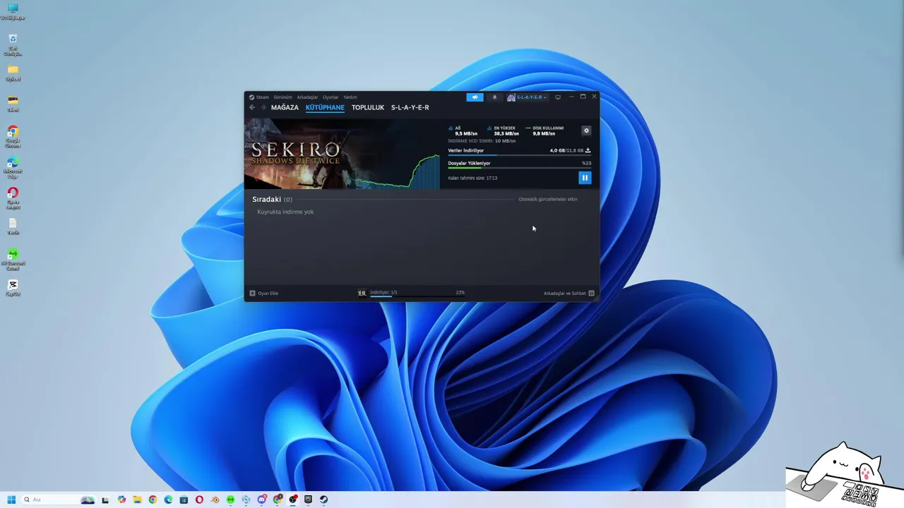Screen dimensions: 904x508
Task: Open the Yardım menu
Action: [350, 97]
